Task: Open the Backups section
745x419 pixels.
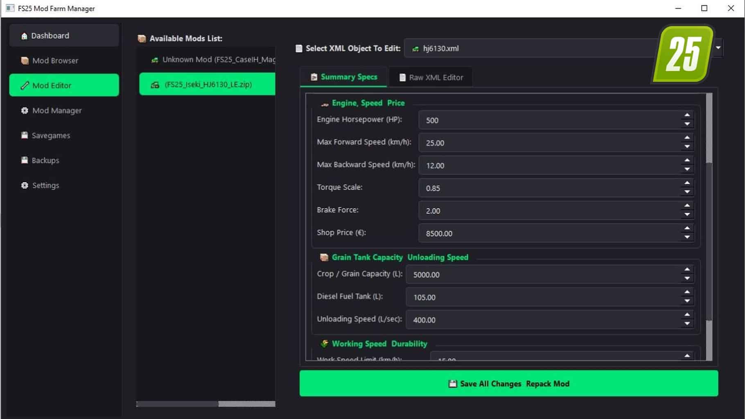Action: coord(64,160)
